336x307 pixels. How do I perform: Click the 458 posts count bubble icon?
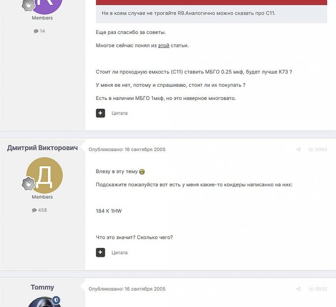click(x=34, y=210)
